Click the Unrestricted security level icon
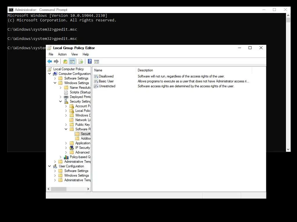This screenshot has width=297, height=222. point(96,86)
